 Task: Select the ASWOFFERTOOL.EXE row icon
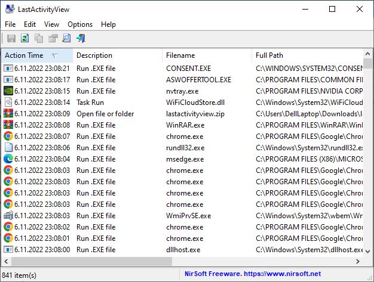pyautogui.click(x=8, y=80)
